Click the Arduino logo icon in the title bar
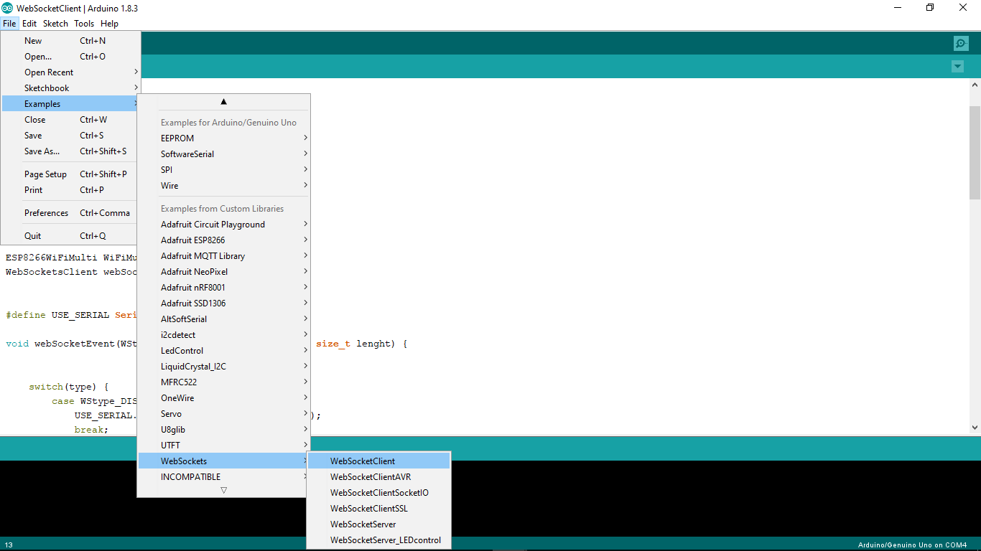 [8, 7]
